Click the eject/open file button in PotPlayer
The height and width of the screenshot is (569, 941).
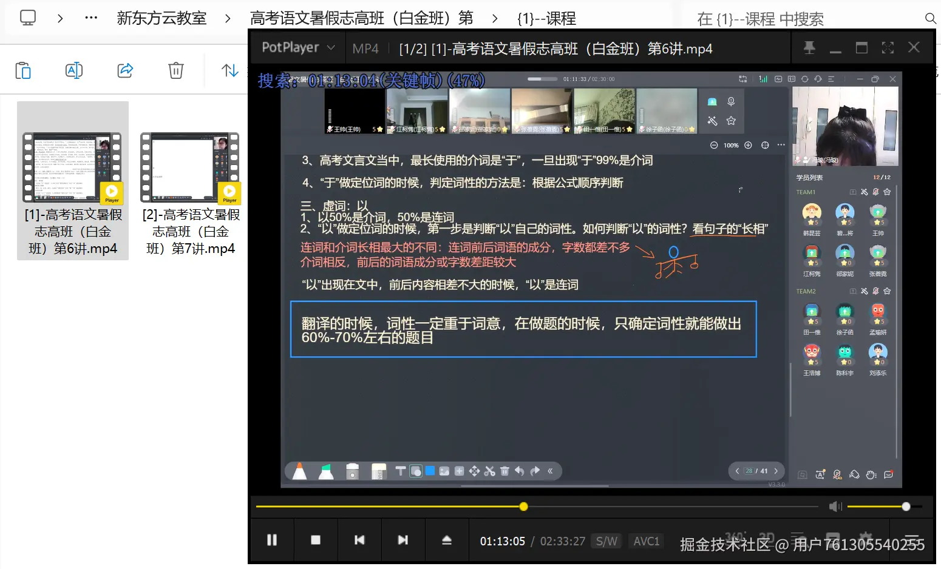pos(447,540)
